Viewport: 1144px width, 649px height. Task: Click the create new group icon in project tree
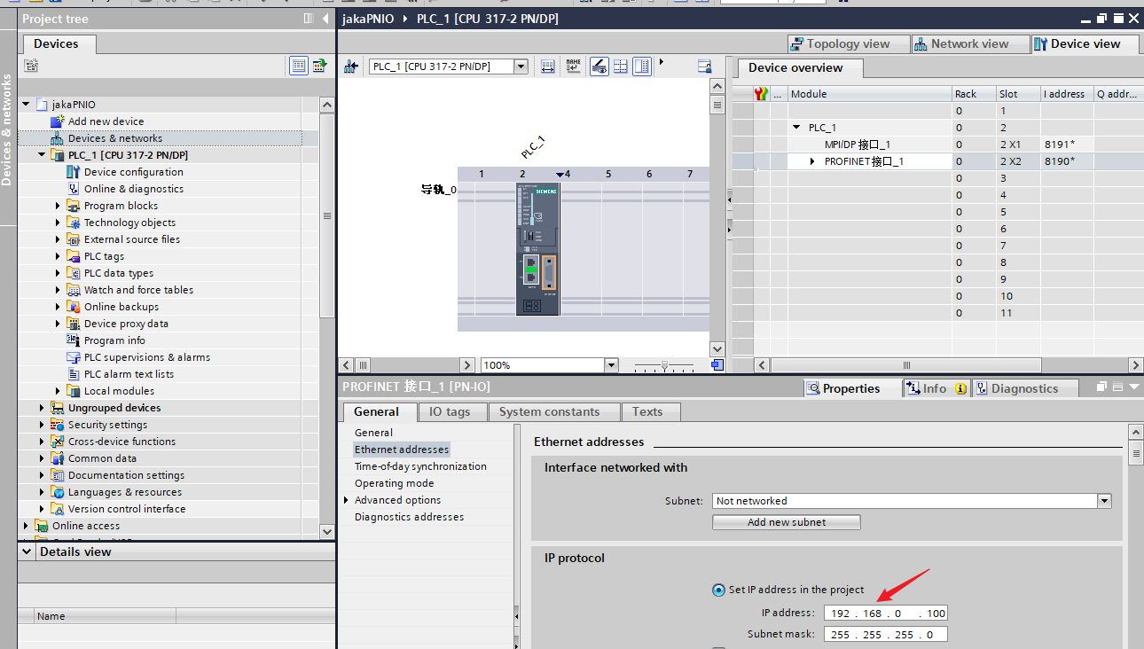coord(31,66)
